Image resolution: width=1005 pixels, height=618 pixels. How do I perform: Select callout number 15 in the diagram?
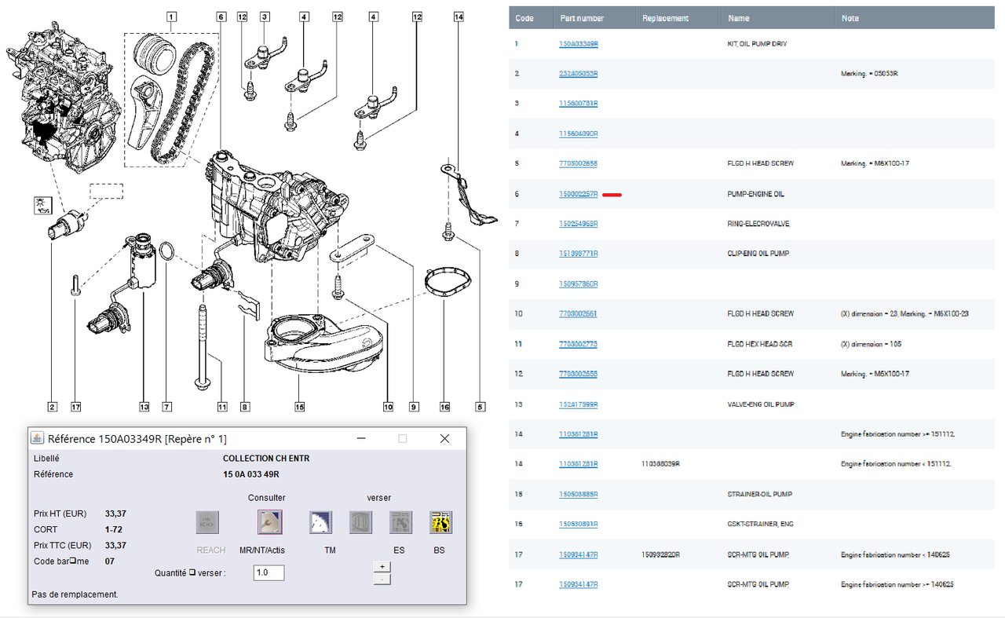point(299,407)
